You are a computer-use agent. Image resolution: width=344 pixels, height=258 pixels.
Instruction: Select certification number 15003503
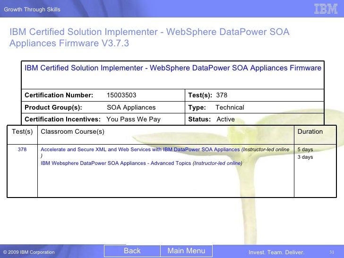tap(121, 95)
